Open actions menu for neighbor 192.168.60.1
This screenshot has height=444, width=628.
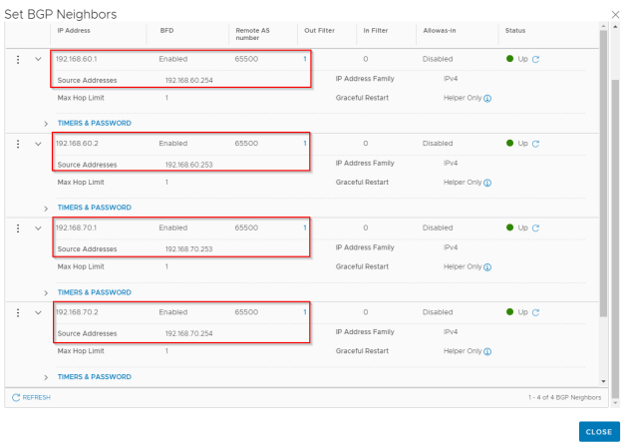(x=18, y=59)
